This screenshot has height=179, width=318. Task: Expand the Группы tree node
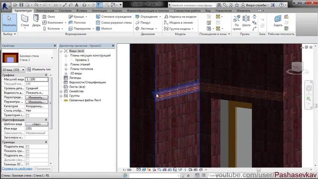click(x=61, y=96)
